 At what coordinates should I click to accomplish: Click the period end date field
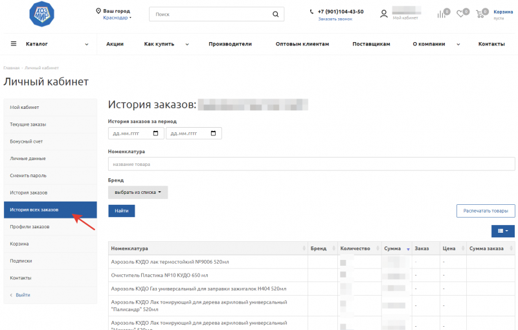[194, 134]
